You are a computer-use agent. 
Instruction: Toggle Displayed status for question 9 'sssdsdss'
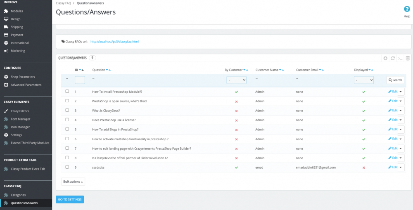pos(364,168)
